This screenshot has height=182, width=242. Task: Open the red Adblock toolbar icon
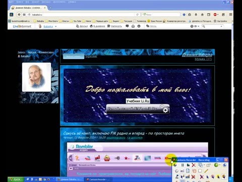[x=215, y=15]
